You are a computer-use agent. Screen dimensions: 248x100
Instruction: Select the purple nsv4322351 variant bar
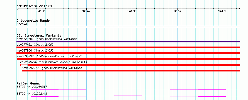[128, 42]
